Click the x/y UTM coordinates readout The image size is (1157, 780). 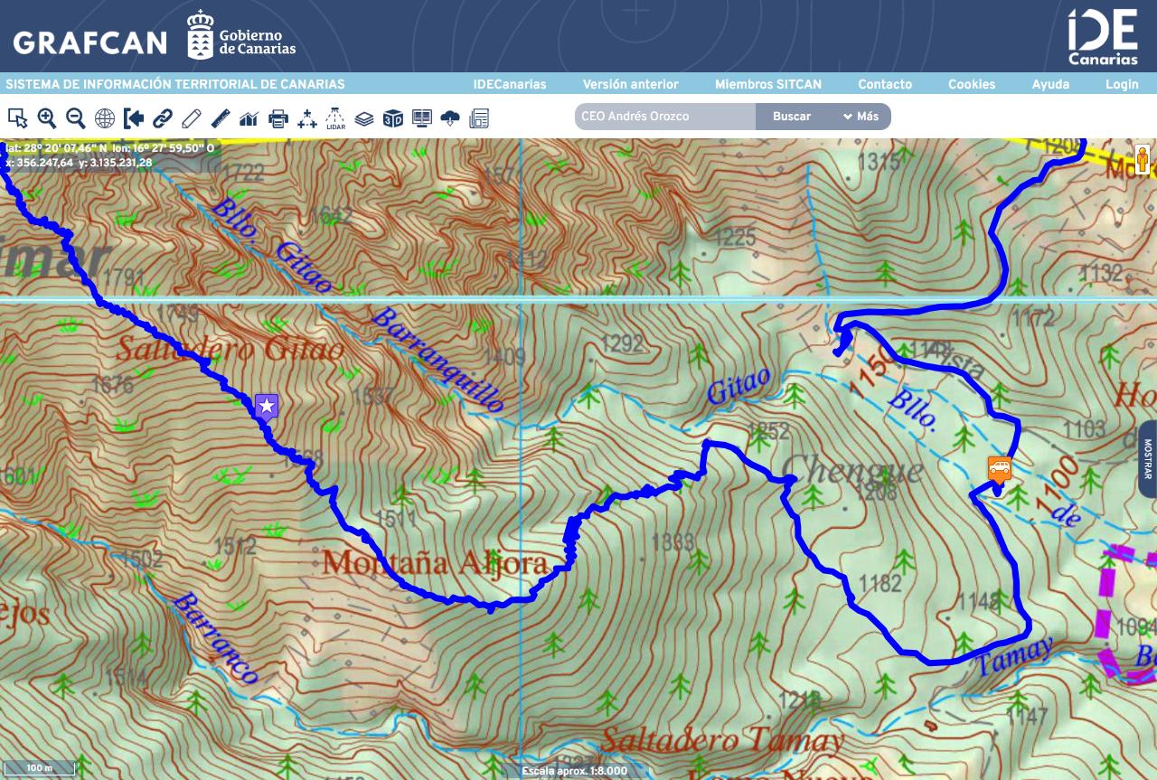(x=79, y=163)
